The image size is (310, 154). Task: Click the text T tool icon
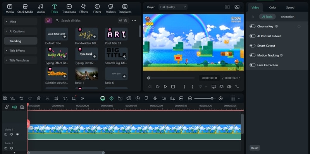click(65, 98)
